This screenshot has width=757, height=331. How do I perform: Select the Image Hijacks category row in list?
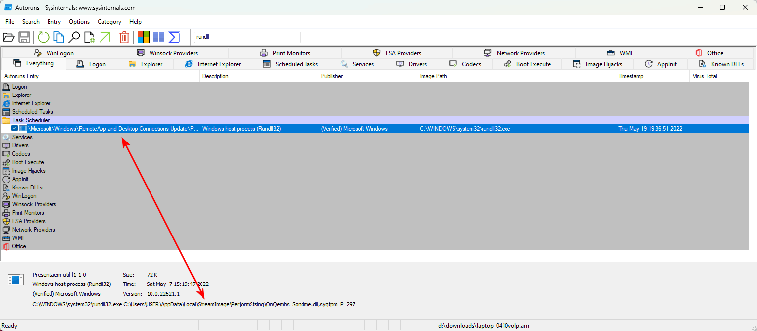pyautogui.click(x=375, y=171)
